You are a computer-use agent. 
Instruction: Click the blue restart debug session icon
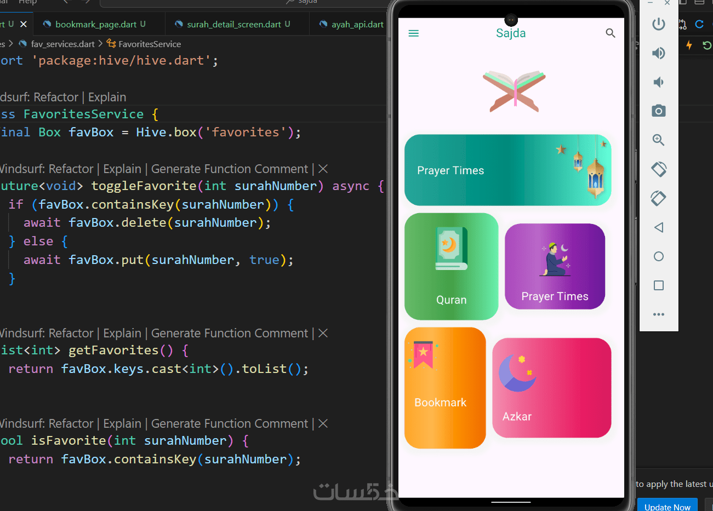click(699, 24)
